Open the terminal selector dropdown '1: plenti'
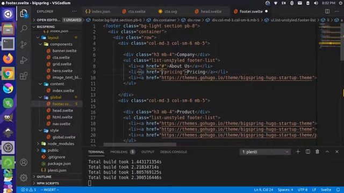This screenshot has width=344, height=193. pyautogui.click(x=265, y=152)
